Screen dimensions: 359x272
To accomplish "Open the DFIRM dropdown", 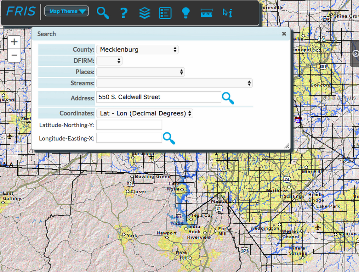I will pos(109,61).
